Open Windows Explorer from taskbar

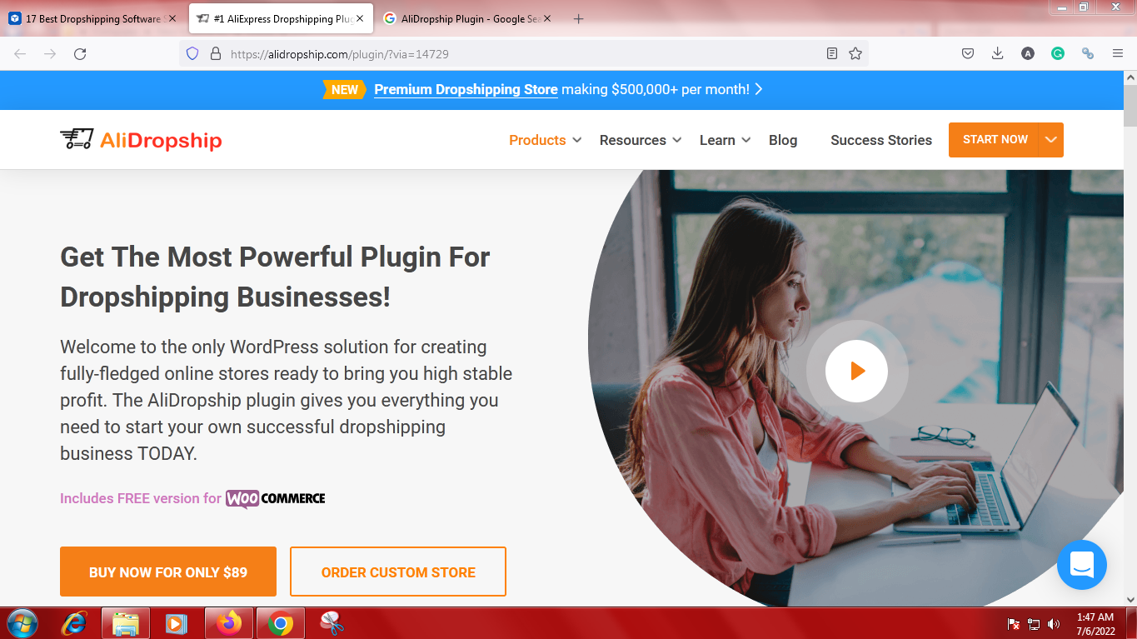tap(126, 623)
